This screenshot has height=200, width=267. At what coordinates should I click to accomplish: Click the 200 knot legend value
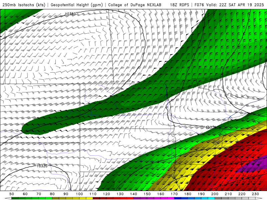pos(215,194)
